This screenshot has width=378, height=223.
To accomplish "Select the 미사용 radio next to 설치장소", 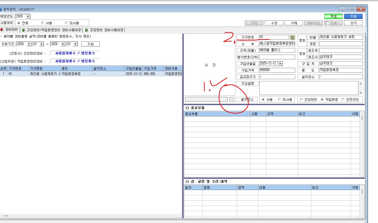I will pos(280,100).
